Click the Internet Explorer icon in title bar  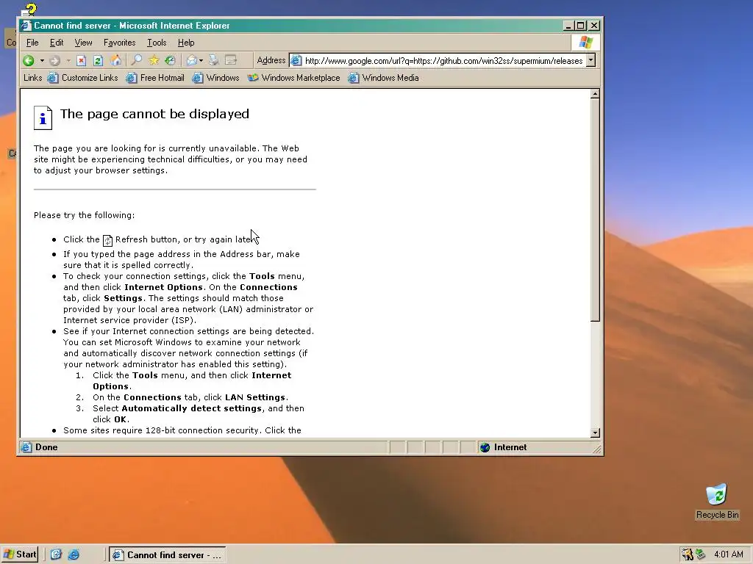26,26
